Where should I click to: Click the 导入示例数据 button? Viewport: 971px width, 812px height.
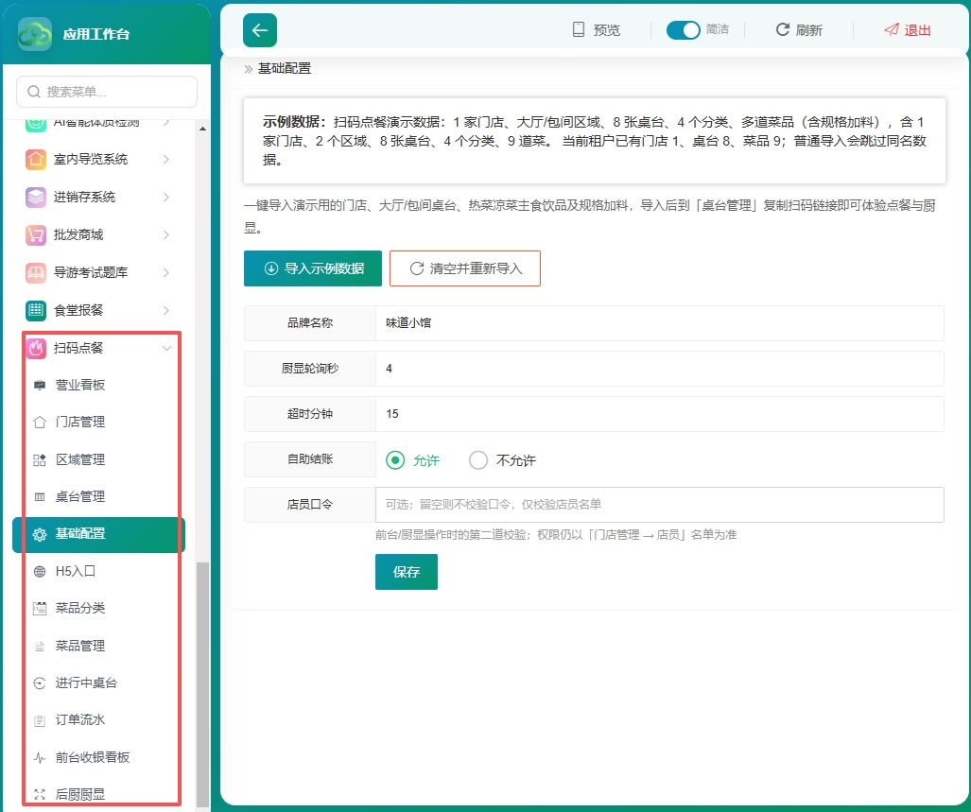coord(313,268)
